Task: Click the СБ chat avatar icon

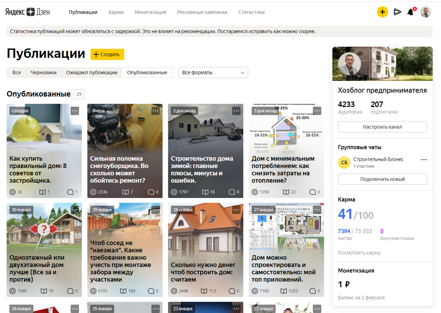Action: pos(344,163)
